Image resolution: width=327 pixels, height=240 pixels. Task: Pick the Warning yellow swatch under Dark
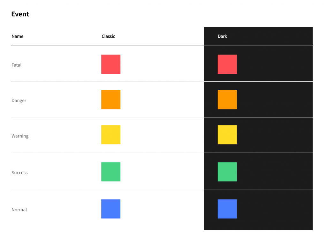(x=227, y=135)
